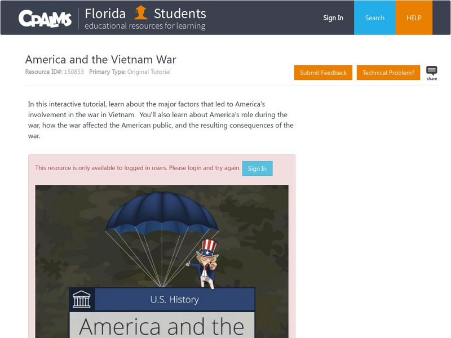The width and height of the screenshot is (451, 338).
Task: Click the CPALMS logo
Action: (x=45, y=18)
